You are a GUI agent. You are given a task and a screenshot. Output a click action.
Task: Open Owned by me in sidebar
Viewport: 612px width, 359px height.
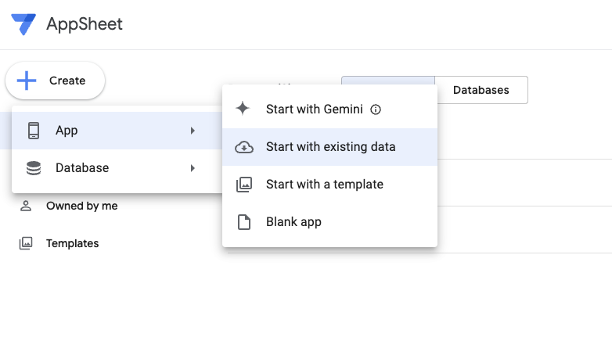pyautogui.click(x=82, y=206)
